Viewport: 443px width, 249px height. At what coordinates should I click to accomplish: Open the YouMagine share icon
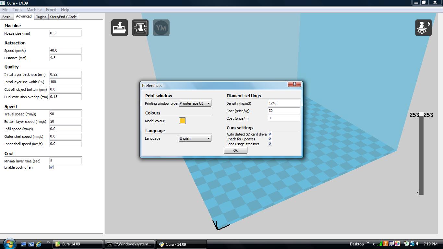161,28
